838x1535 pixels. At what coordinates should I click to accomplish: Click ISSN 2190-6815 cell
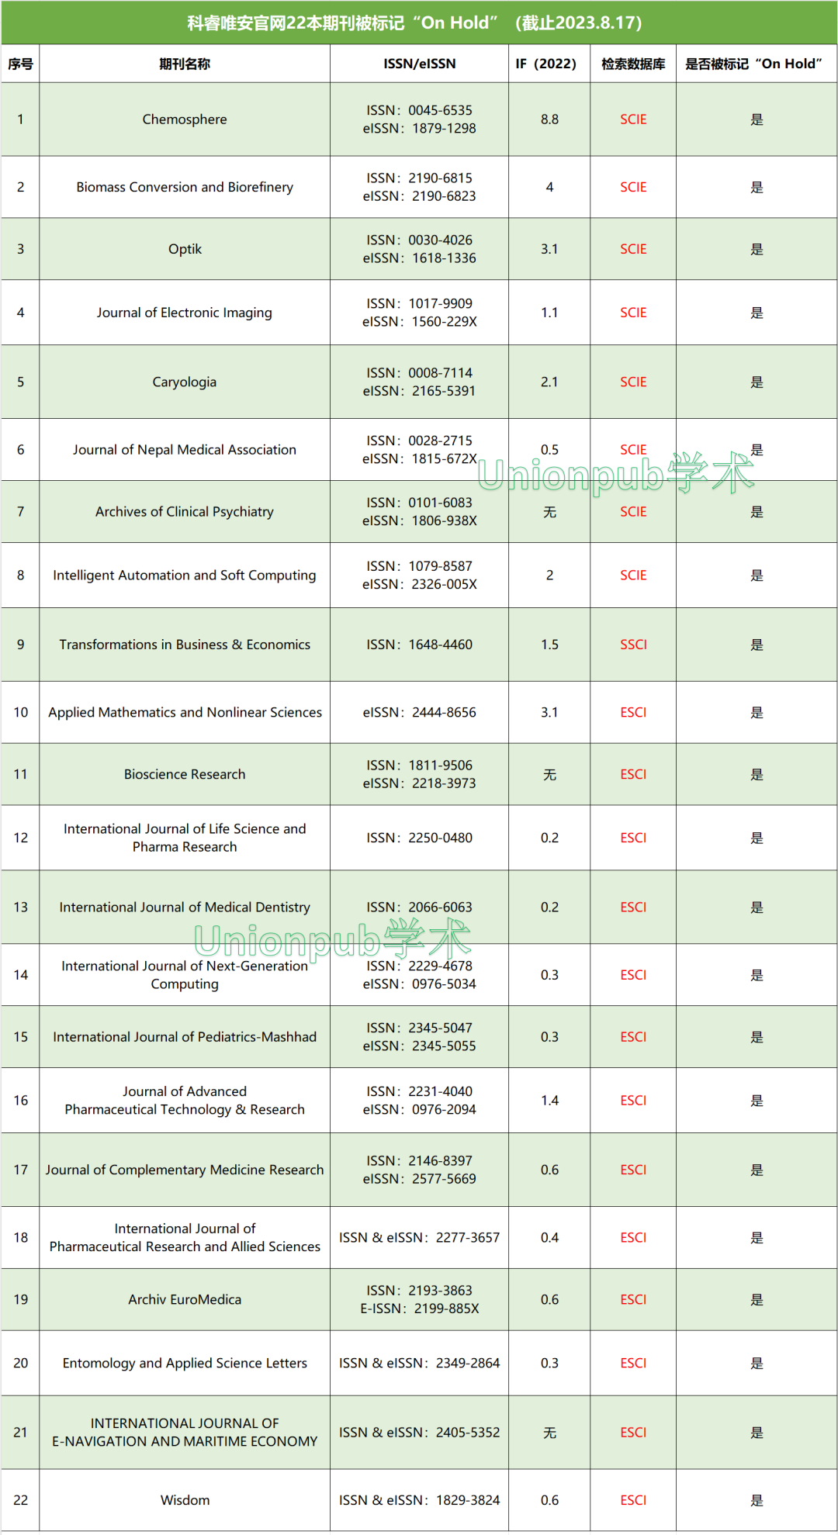click(x=420, y=187)
